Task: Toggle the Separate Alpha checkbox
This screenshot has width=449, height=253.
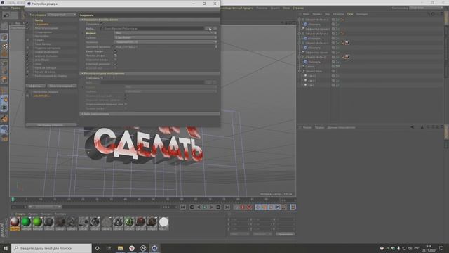Action: coord(115,60)
